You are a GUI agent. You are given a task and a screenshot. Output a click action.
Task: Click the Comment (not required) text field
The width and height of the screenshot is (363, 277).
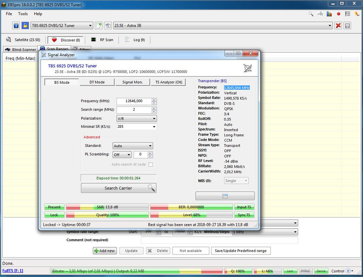(x=219, y=240)
